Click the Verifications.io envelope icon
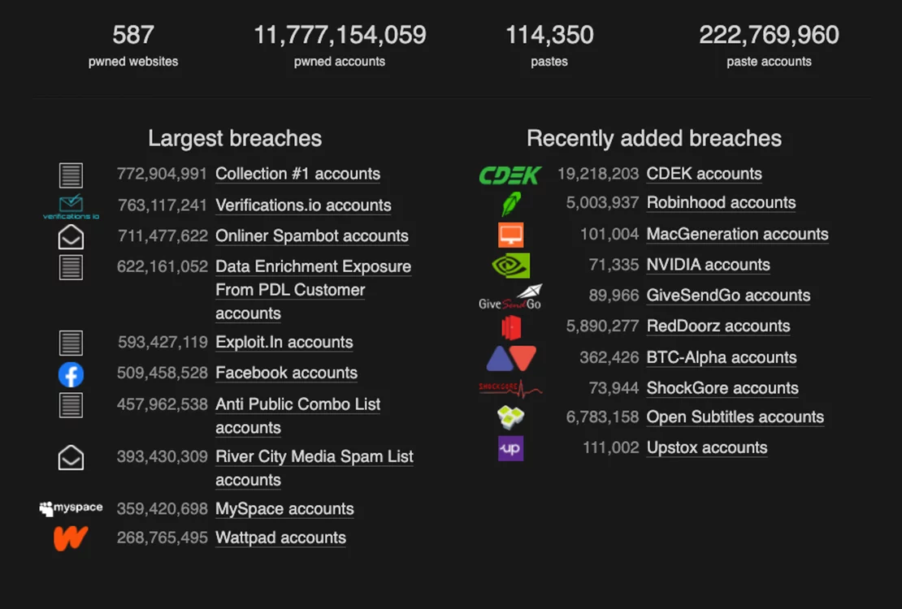Screen dimensions: 902x609 (69, 203)
